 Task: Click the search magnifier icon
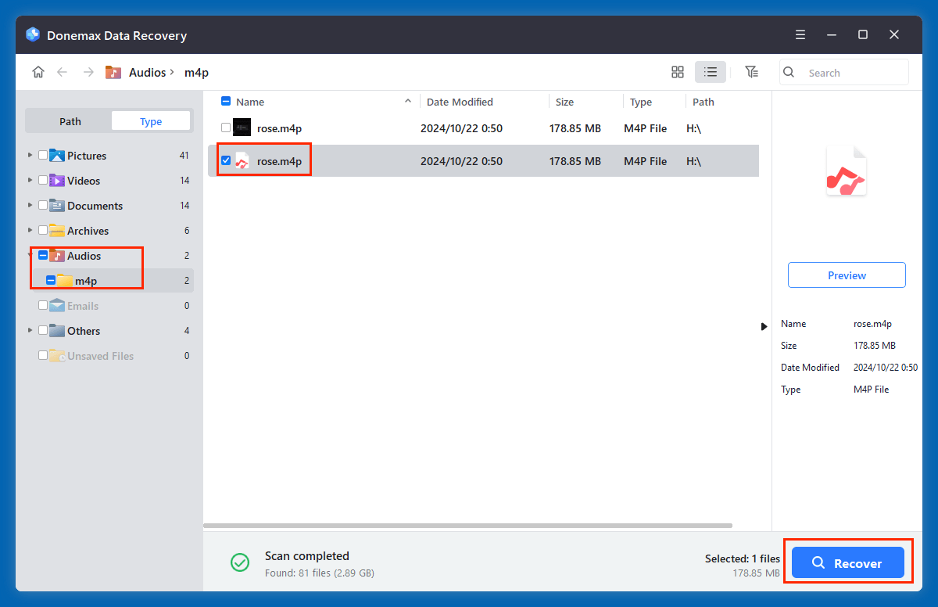point(788,72)
